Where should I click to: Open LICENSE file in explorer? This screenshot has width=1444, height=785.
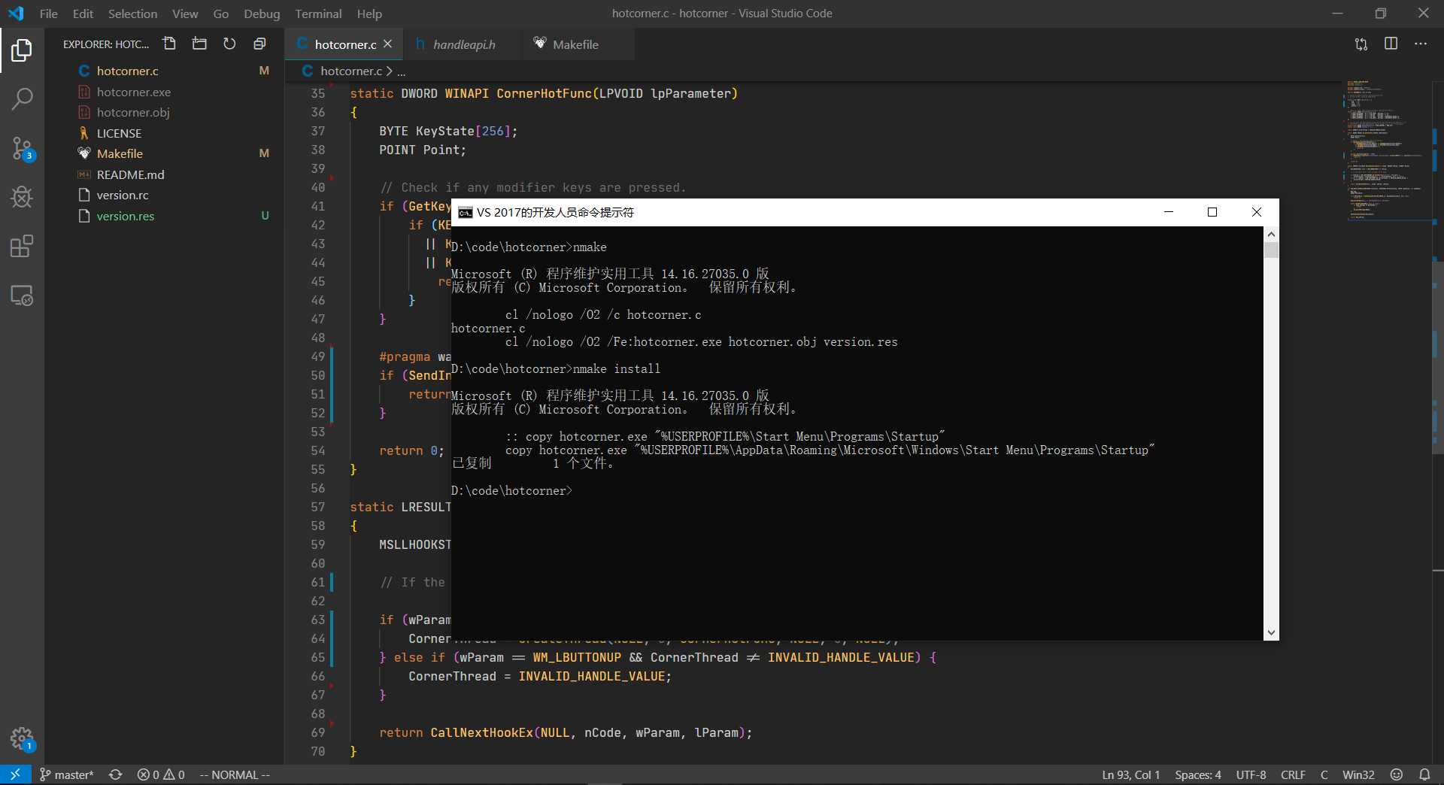click(164, 133)
